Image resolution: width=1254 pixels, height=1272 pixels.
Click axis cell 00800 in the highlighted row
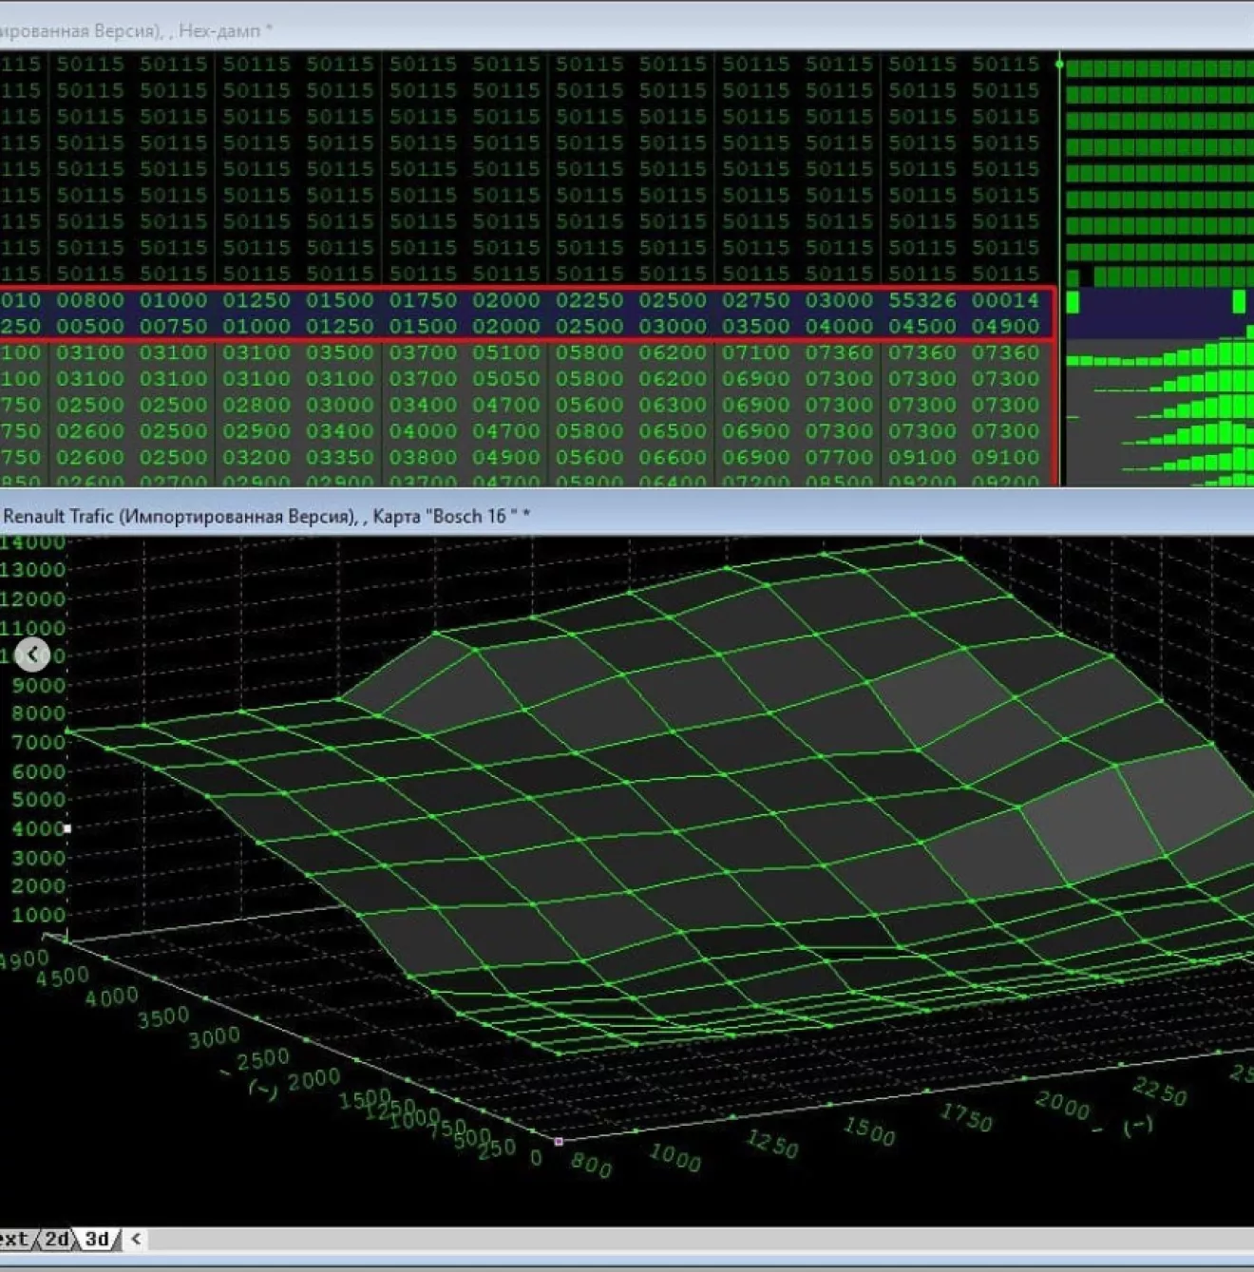[90, 300]
